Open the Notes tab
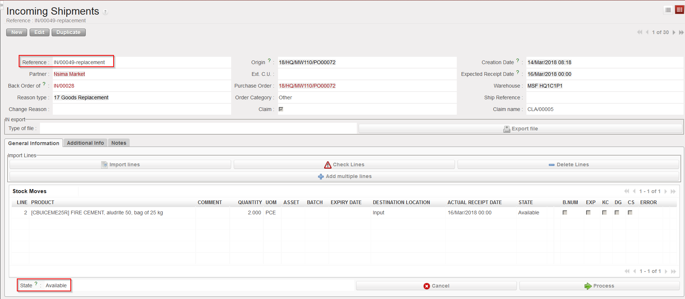685x299 pixels. [119, 143]
